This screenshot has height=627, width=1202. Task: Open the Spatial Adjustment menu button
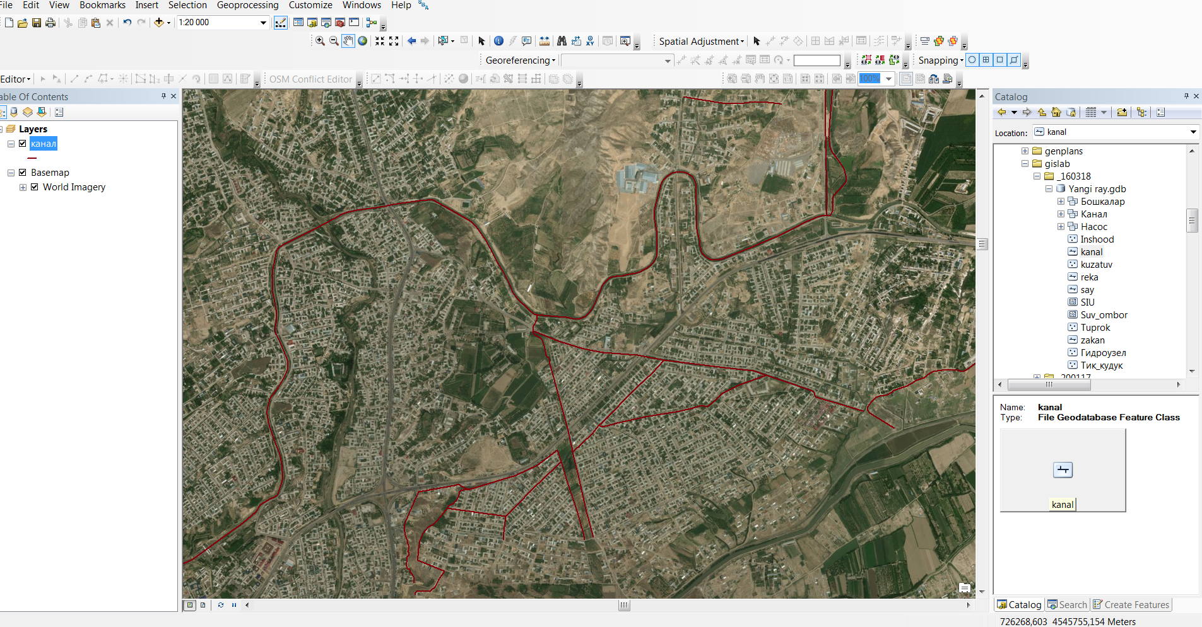(702, 42)
